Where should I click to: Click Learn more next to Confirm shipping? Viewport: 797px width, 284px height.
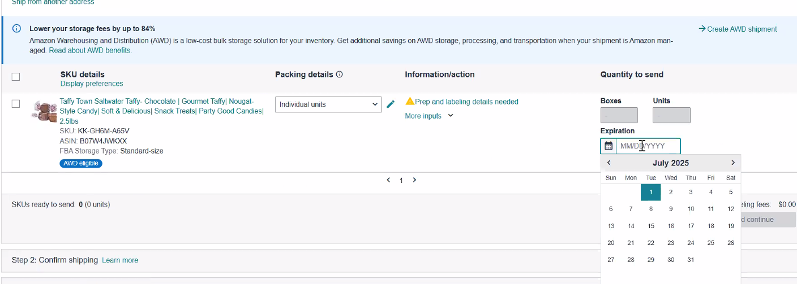[120, 260]
